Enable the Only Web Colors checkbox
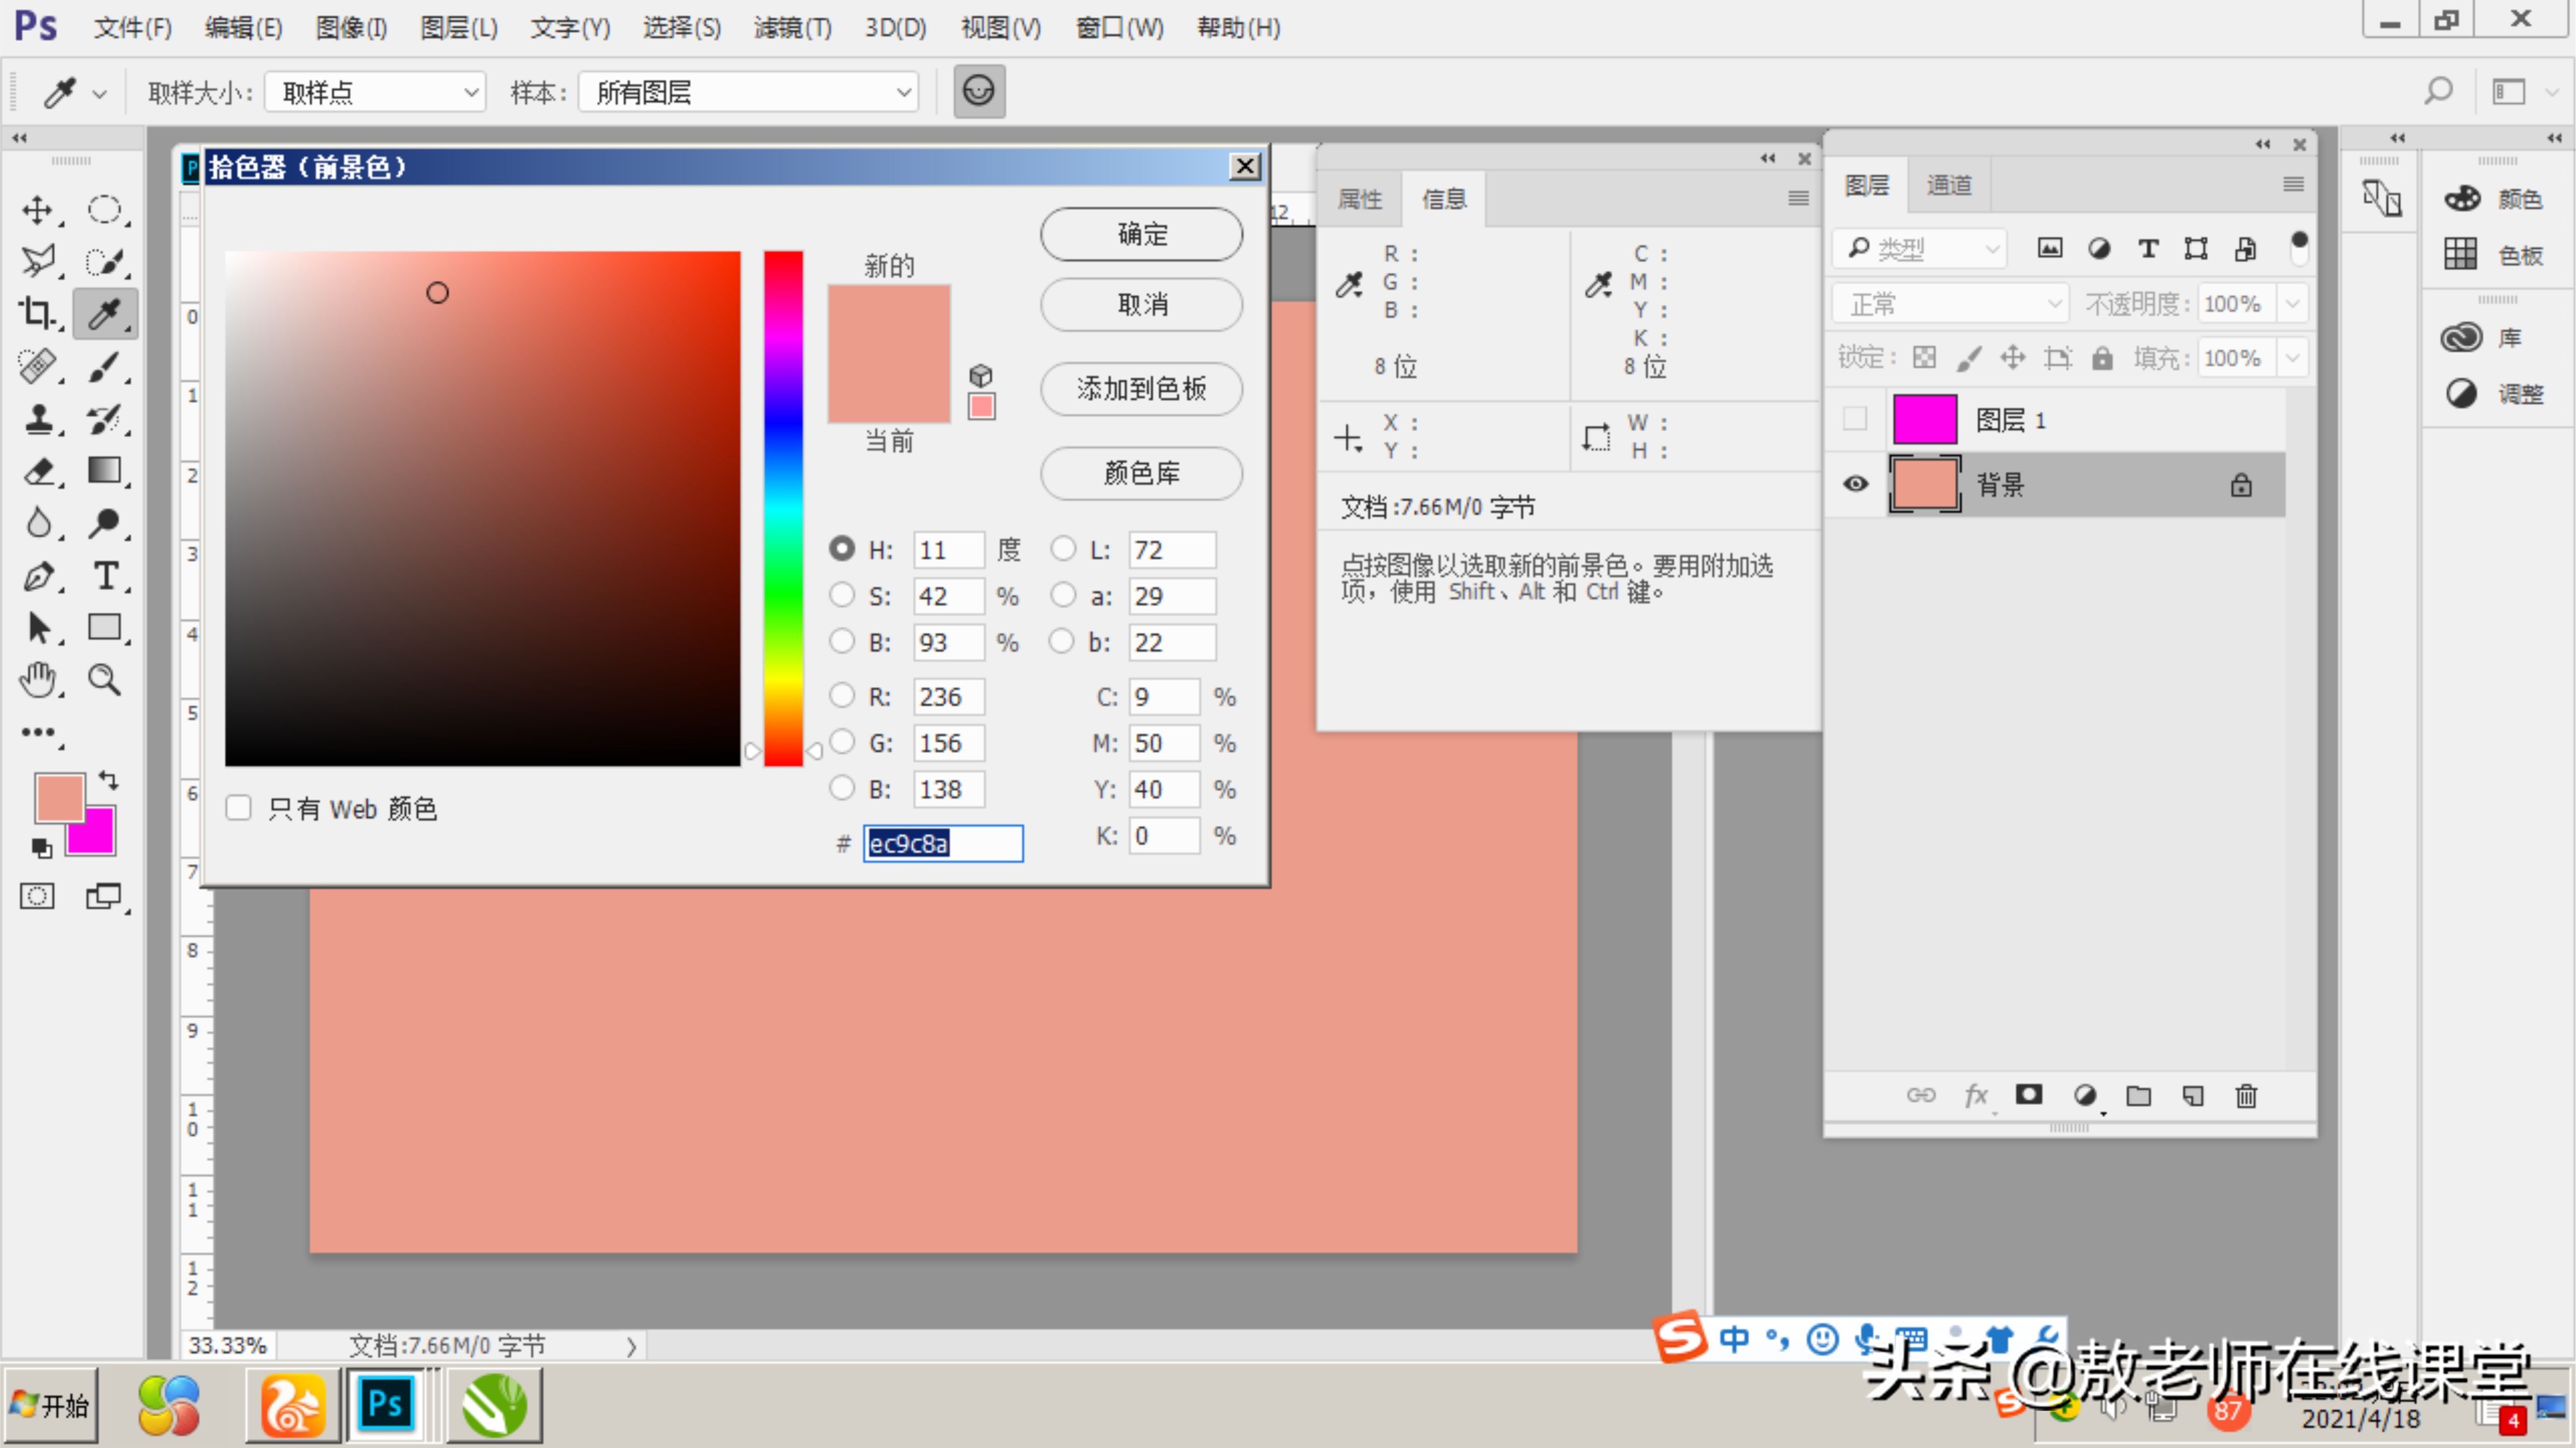The image size is (2576, 1448). coord(238,808)
